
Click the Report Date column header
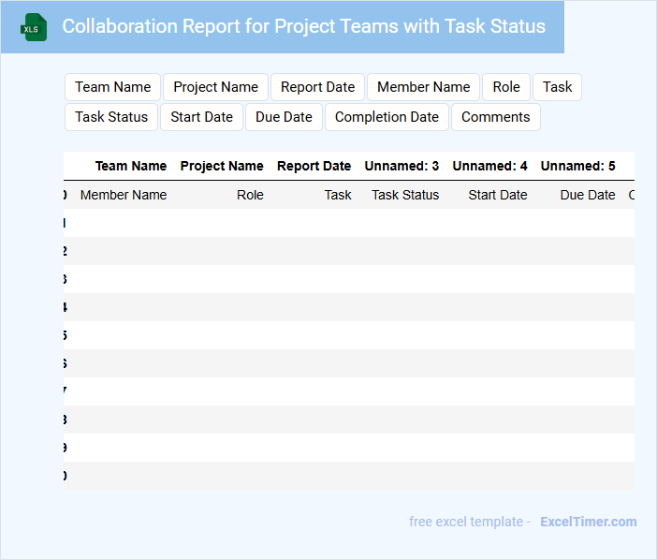tap(314, 166)
